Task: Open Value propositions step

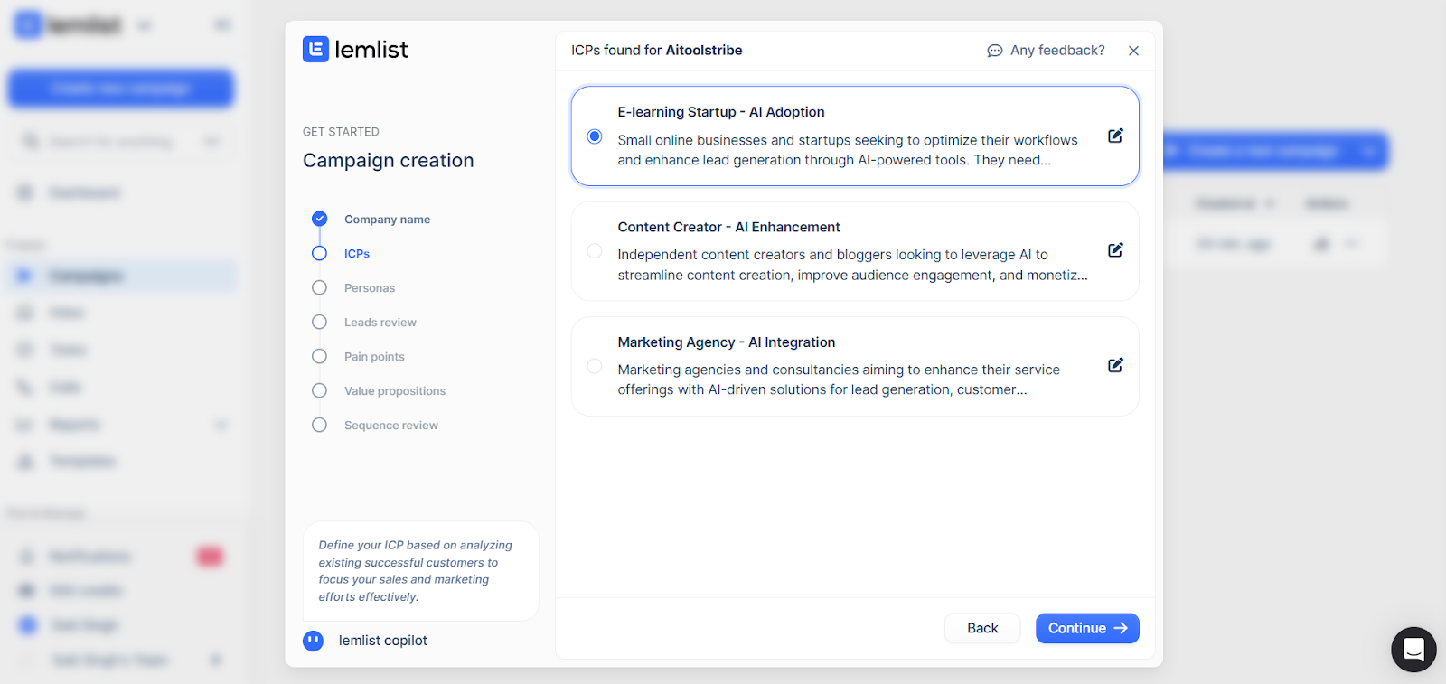Action: pyautogui.click(x=395, y=391)
